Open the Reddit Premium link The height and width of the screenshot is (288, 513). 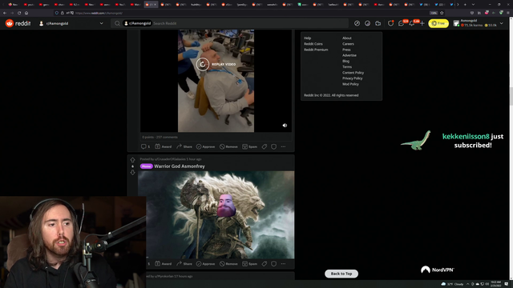click(316, 50)
